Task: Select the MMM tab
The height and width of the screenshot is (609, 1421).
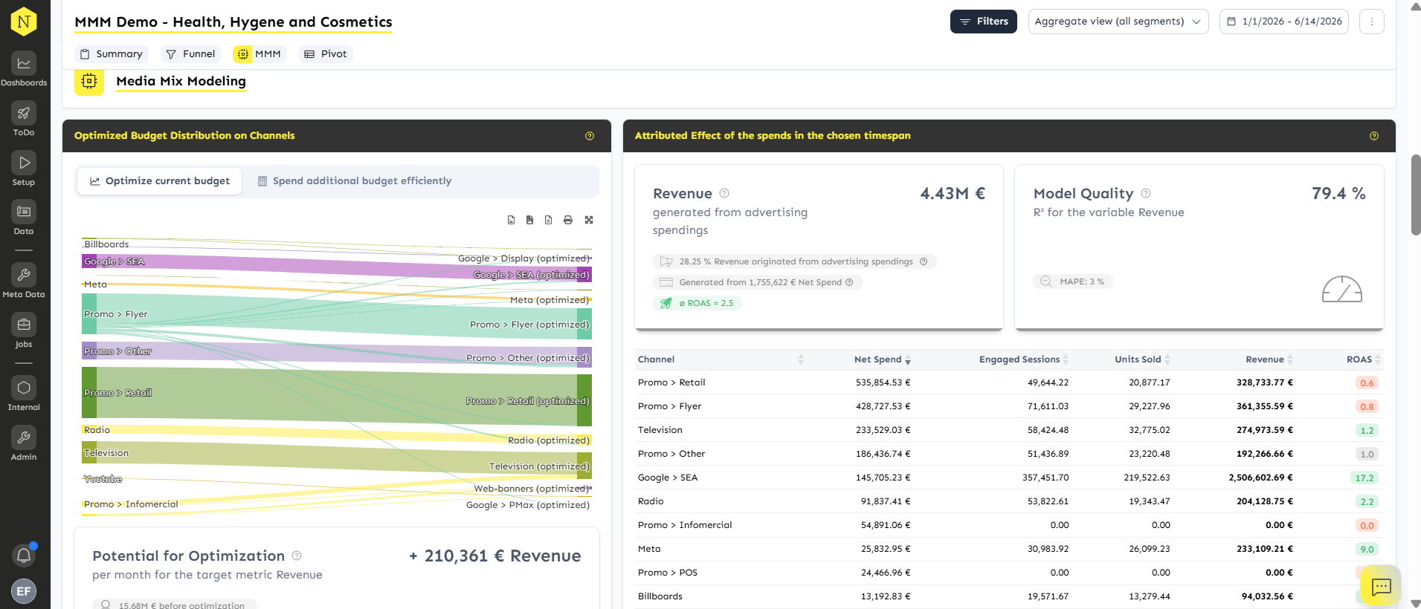Action: [260, 54]
